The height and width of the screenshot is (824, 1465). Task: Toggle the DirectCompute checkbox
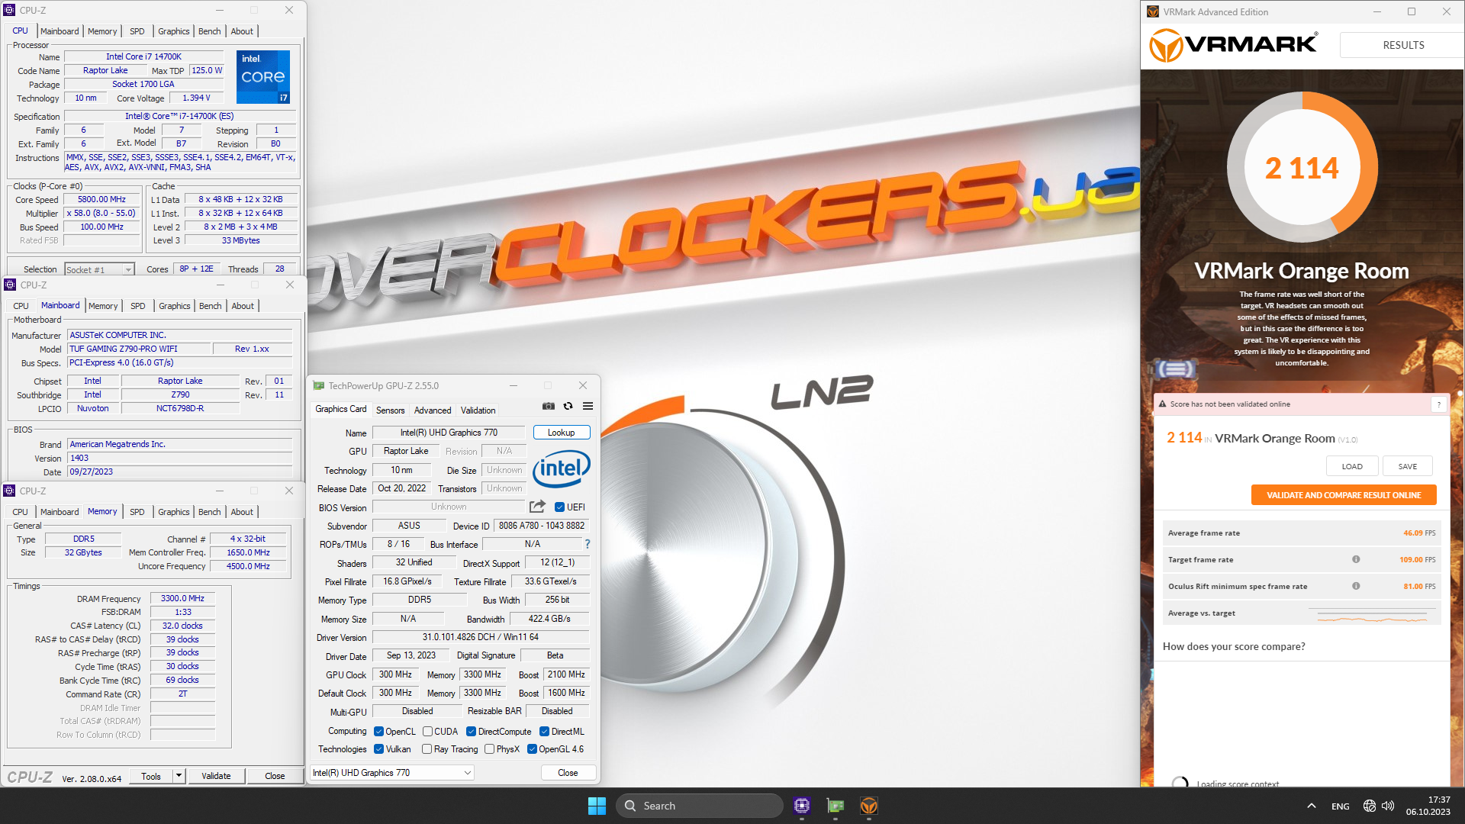pos(471,731)
